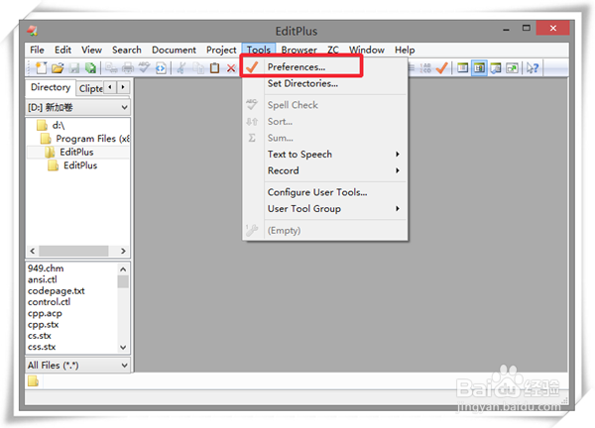The image size is (595, 428).
Task: Select 949.chm in the file list
Action: [x=46, y=268]
